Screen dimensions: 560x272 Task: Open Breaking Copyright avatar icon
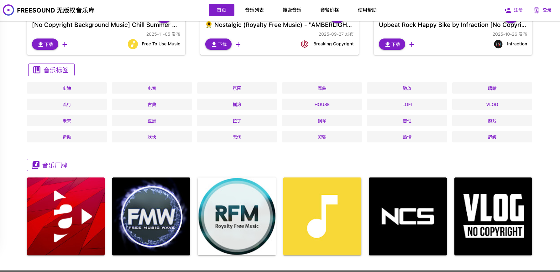305,44
